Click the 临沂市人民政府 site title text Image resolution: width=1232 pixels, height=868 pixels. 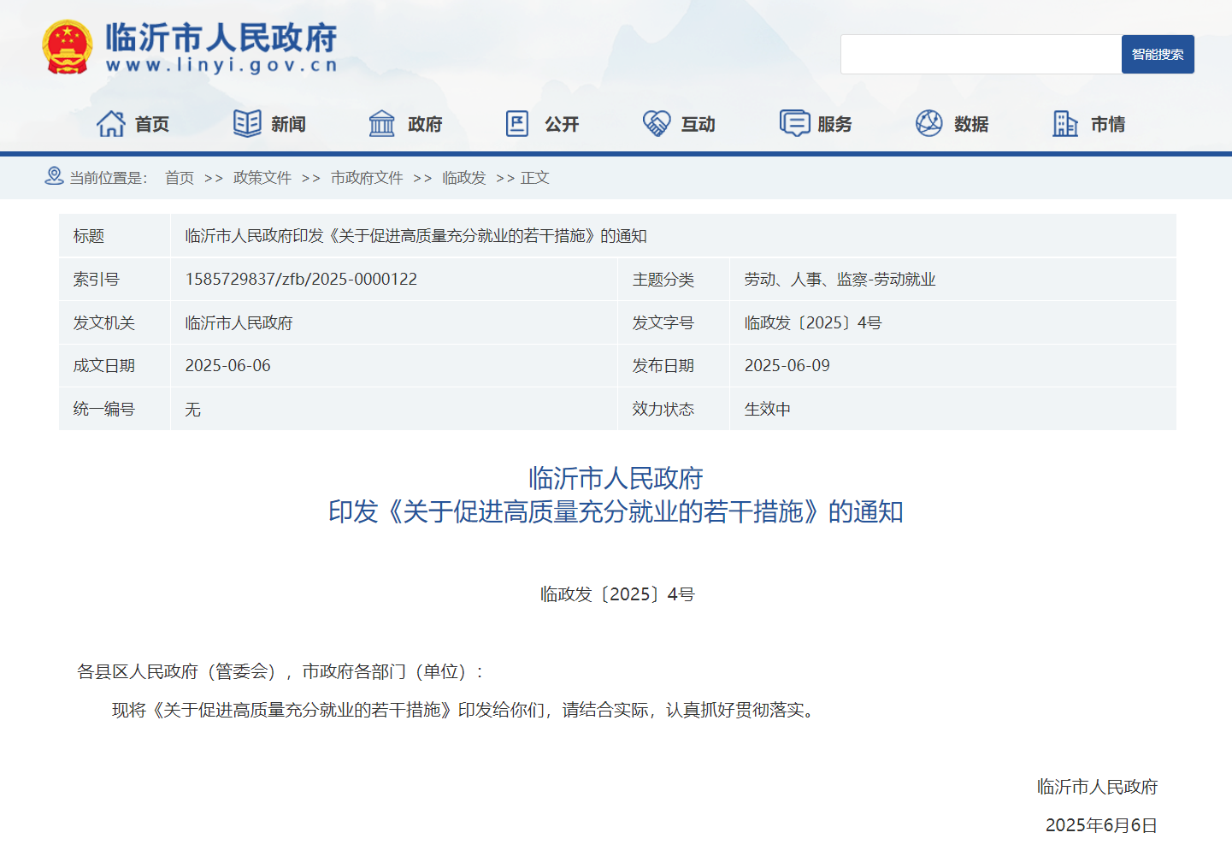(x=221, y=38)
